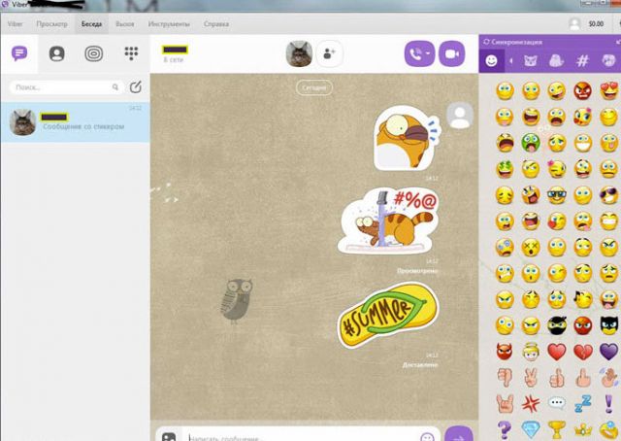The height and width of the screenshot is (441, 621).
Task: Expand the call options dropdown arrow
Action: [x=428, y=53]
